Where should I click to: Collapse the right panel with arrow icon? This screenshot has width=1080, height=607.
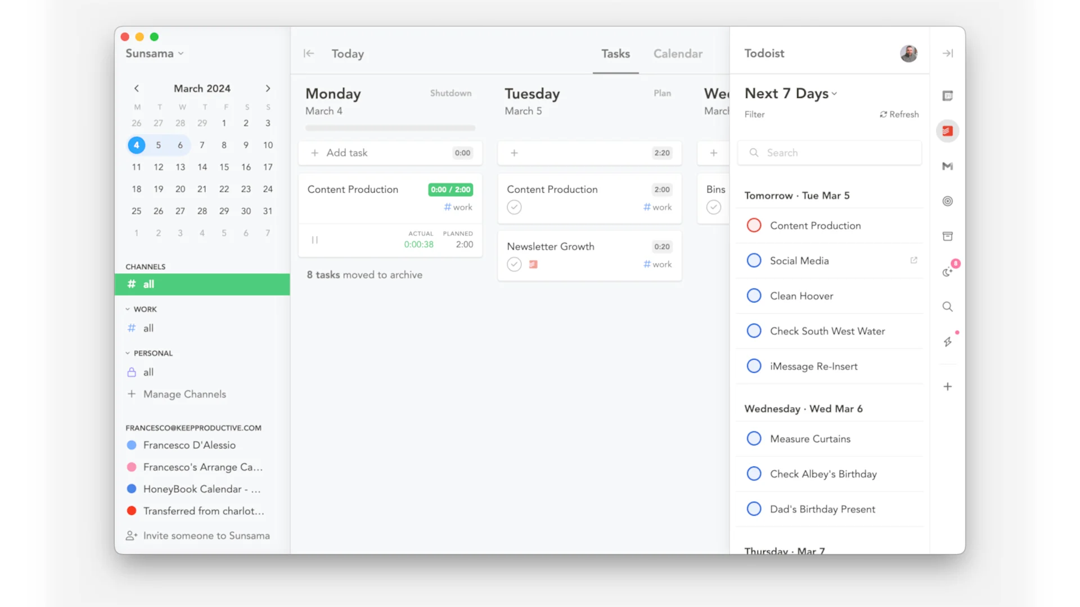(x=948, y=53)
